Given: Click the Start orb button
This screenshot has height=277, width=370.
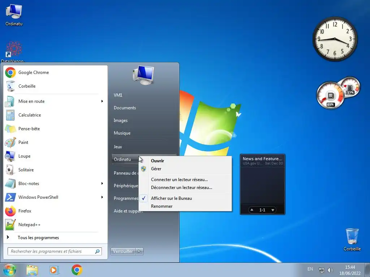Looking at the screenshot, I should tap(10, 270).
